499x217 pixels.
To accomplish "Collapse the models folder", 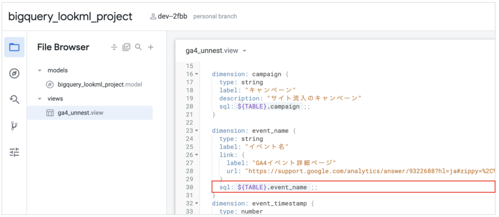I will tap(39, 70).
